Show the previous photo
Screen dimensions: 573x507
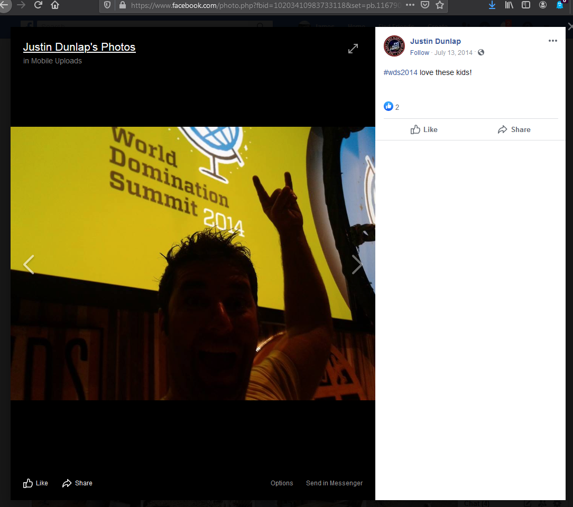[x=29, y=265]
